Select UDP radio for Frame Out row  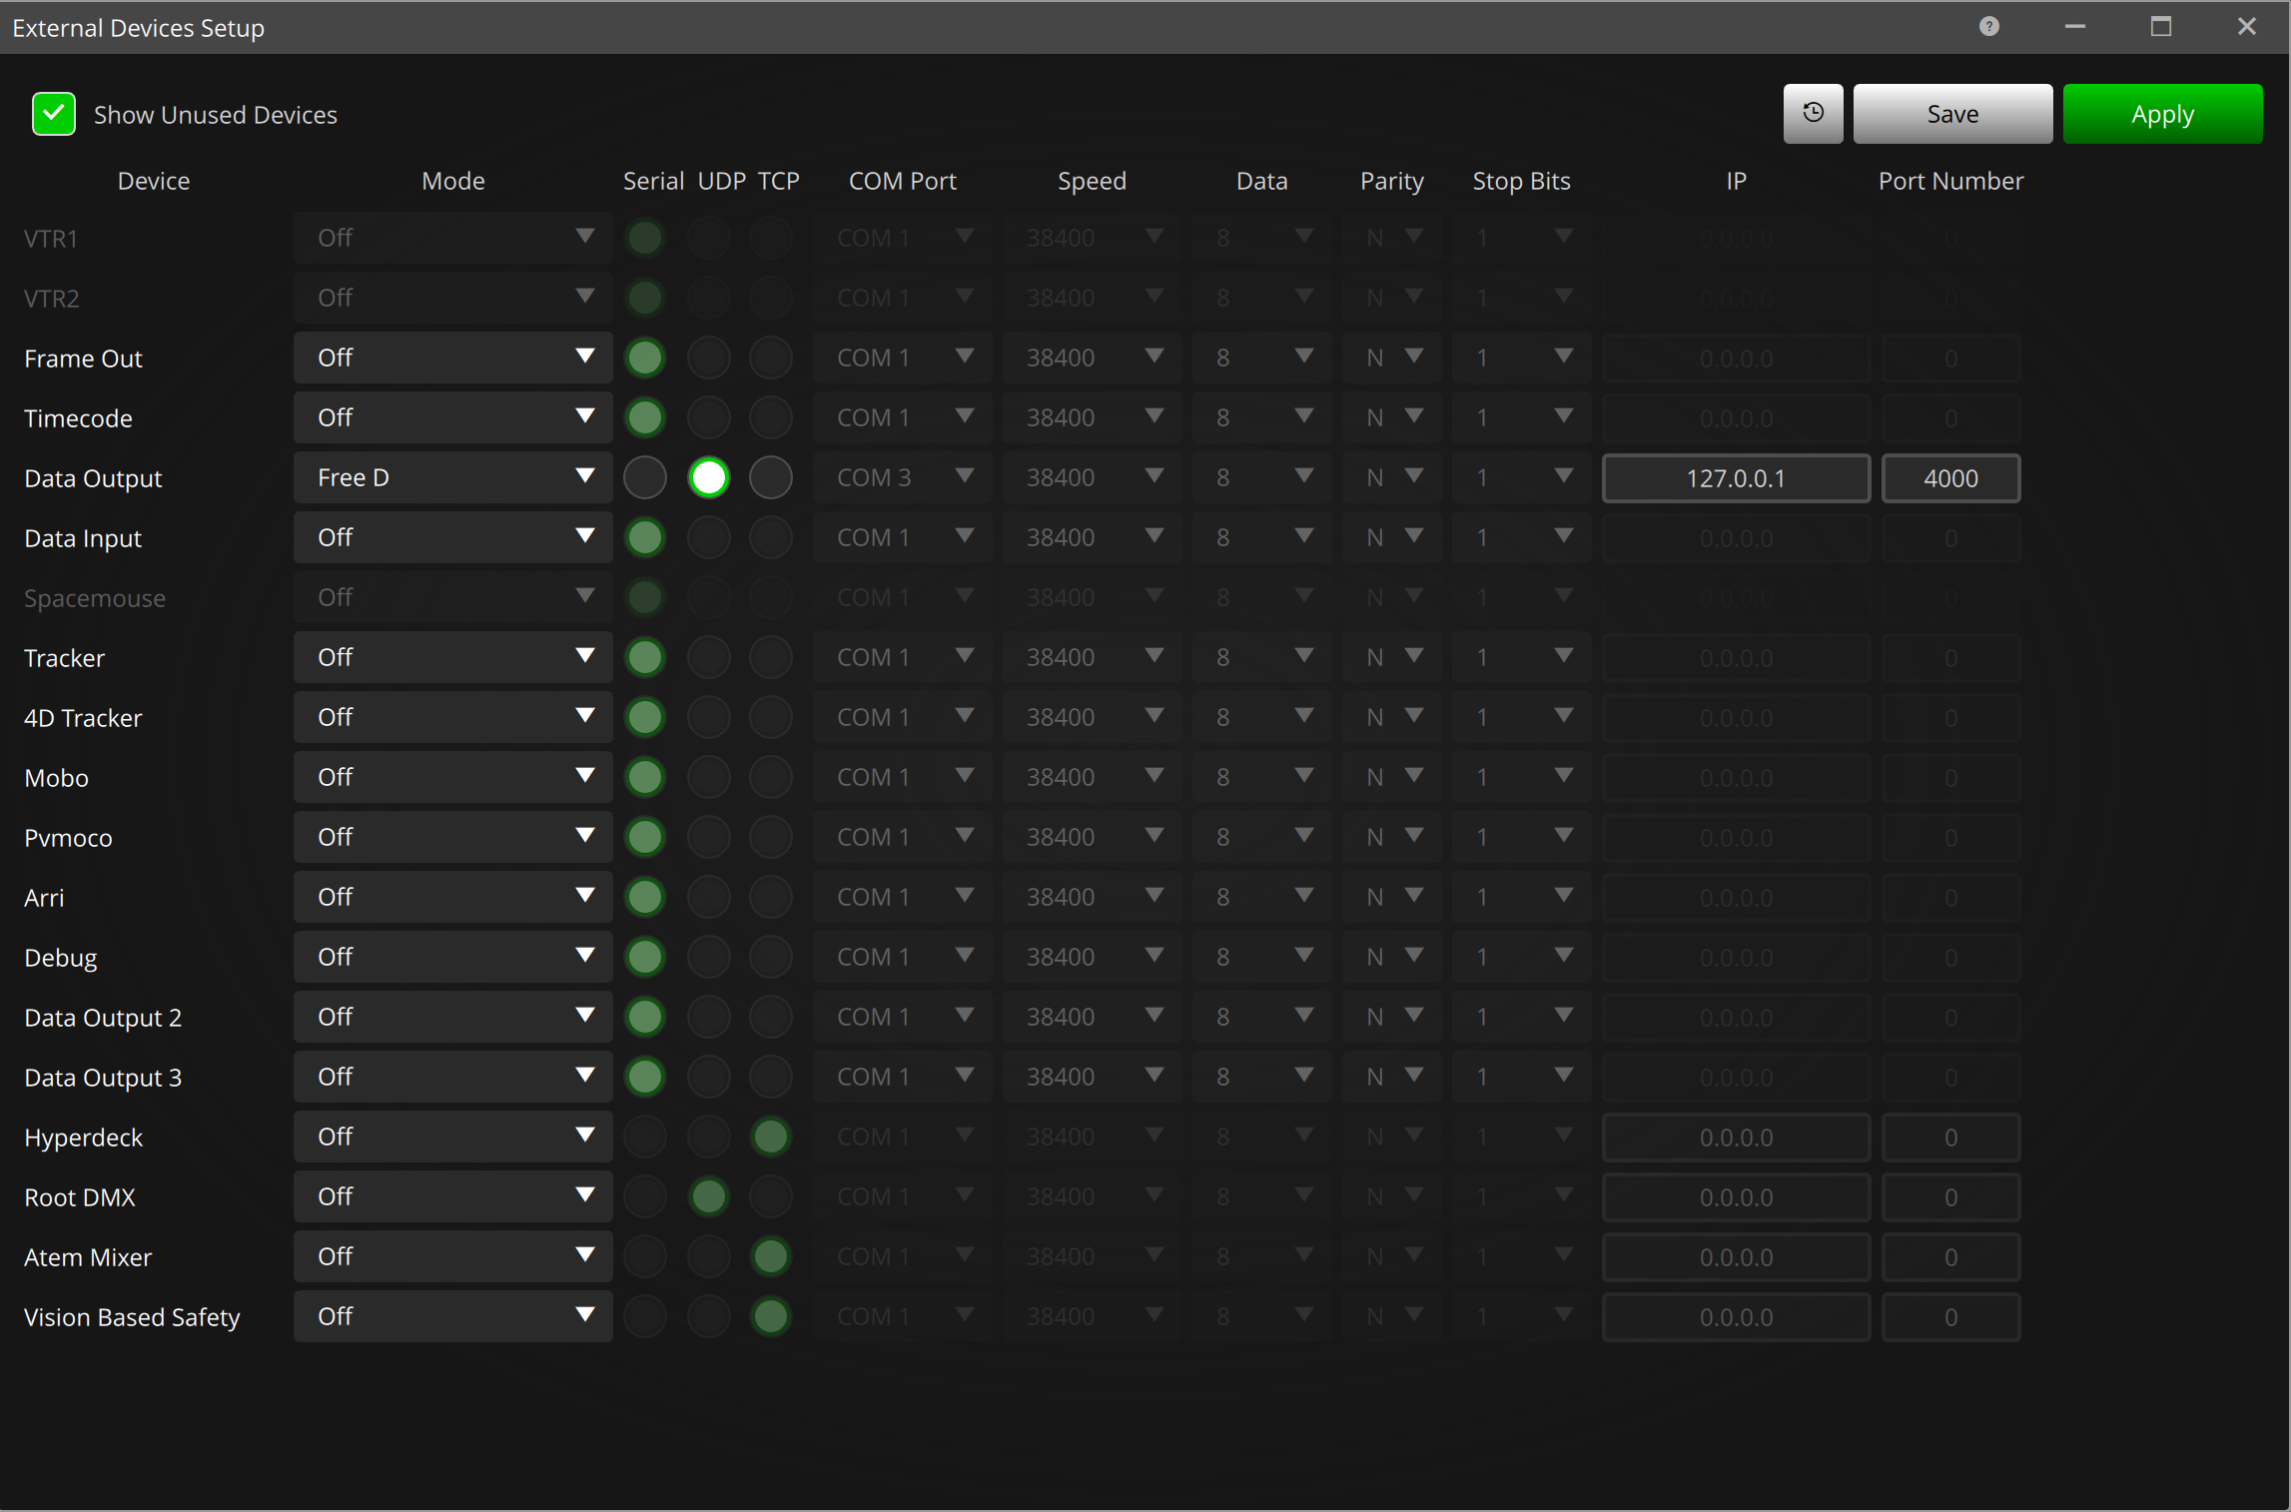(x=709, y=358)
